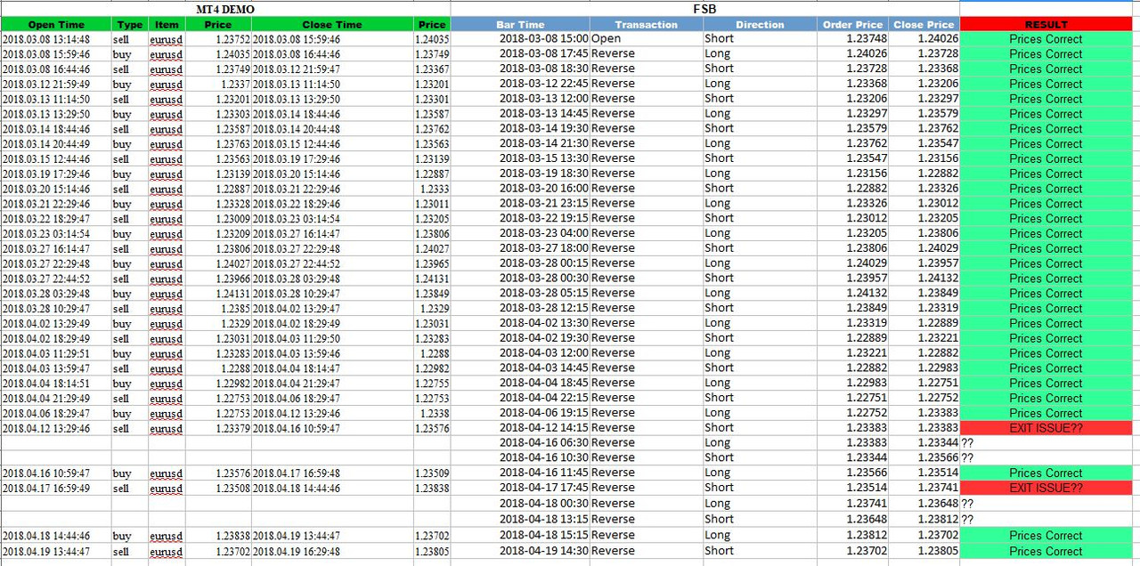Select bar time 2018-04-16 06:30
The height and width of the screenshot is (566, 1140).
[x=544, y=443]
